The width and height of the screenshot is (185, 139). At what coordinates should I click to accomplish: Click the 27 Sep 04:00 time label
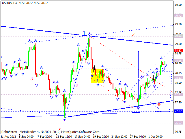point(138,136)
